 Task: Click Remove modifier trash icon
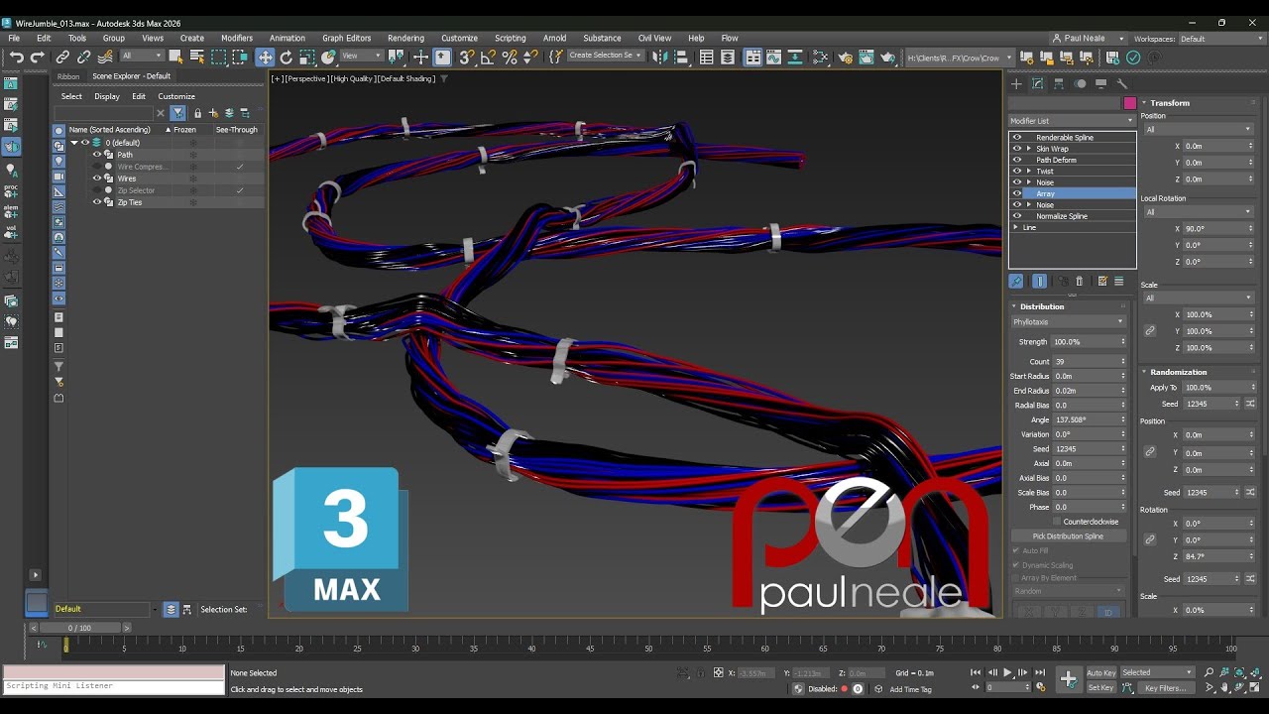click(1080, 282)
